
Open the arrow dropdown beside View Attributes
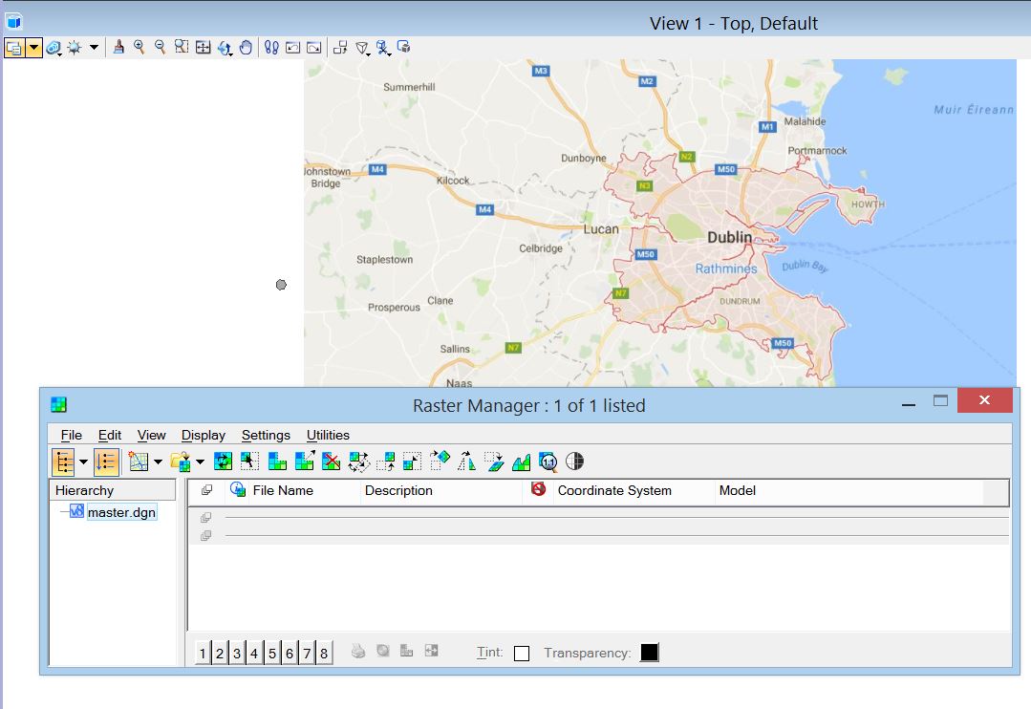(x=34, y=48)
